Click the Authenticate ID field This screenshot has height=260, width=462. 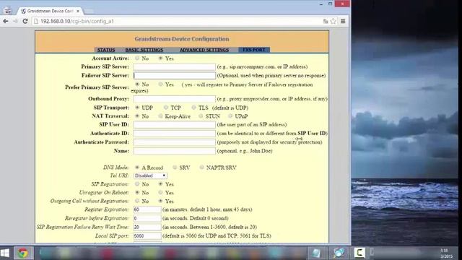(175, 134)
